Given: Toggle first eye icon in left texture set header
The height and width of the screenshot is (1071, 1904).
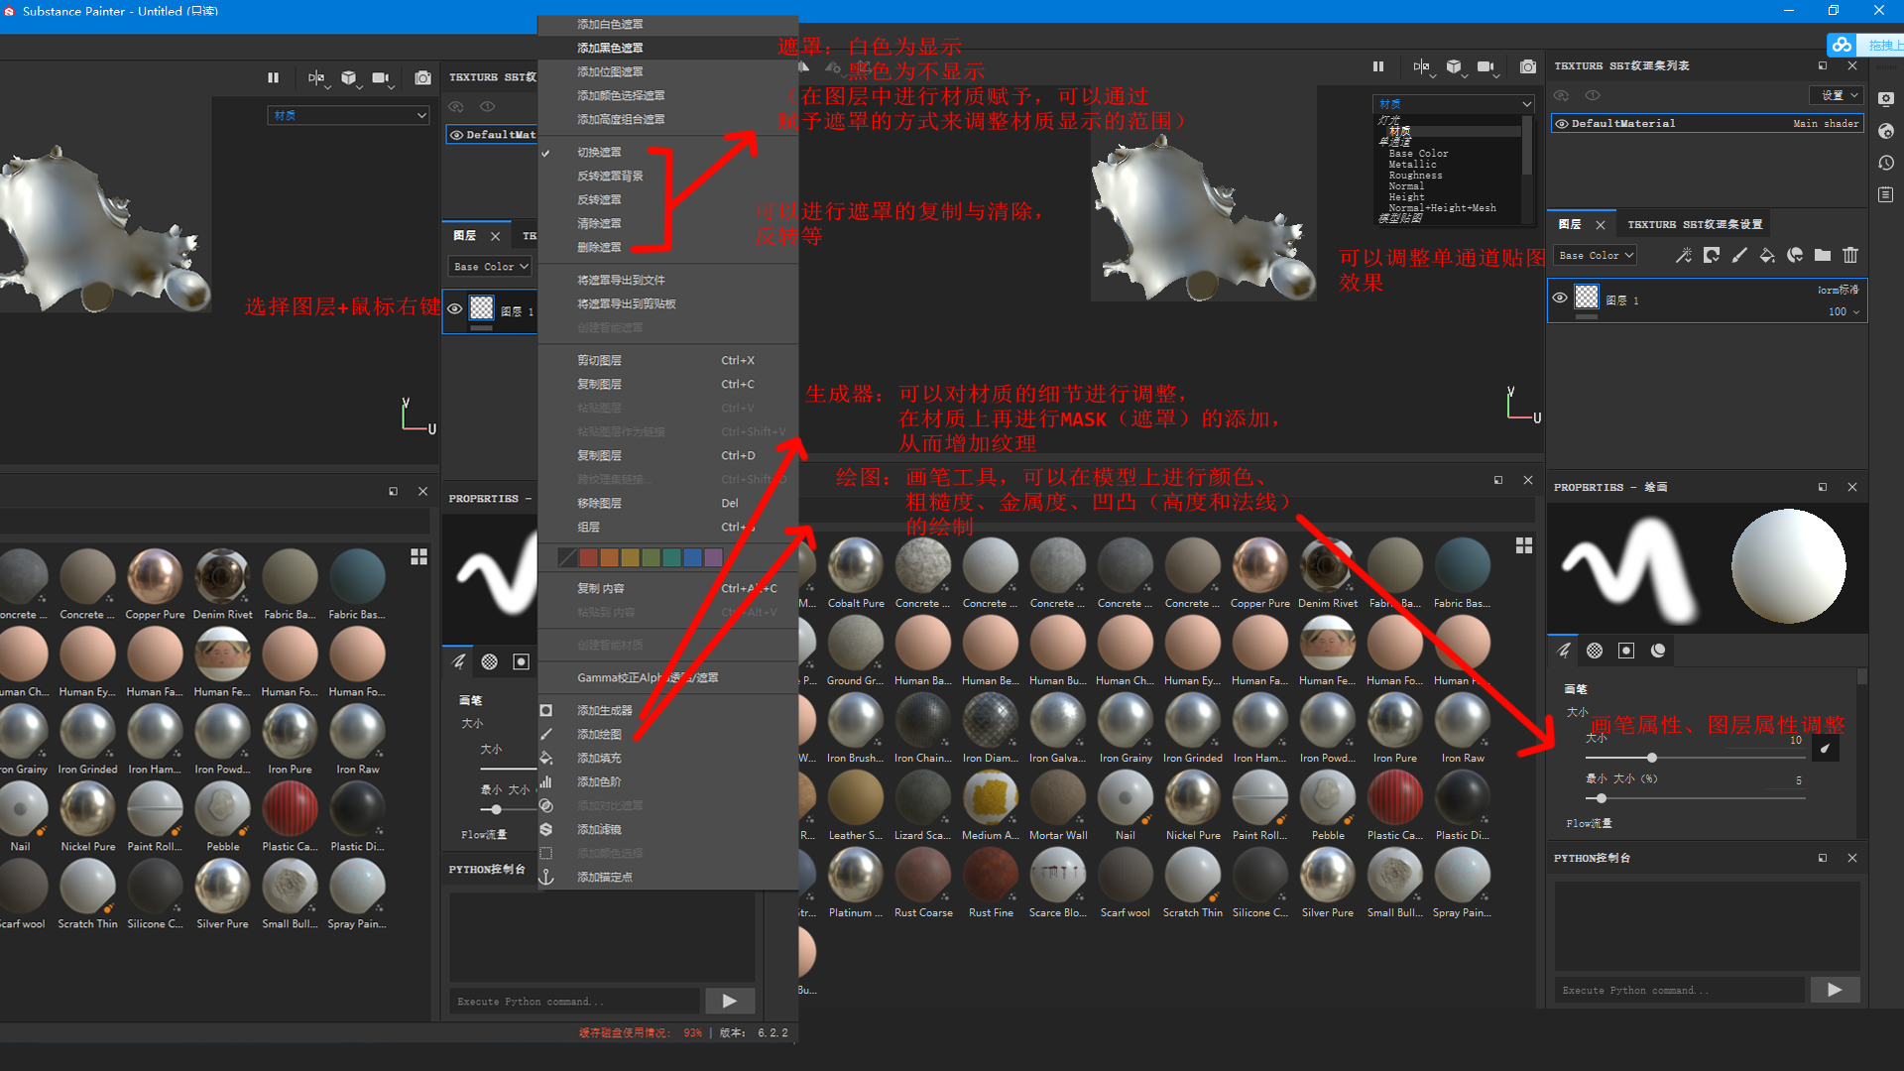Looking at the screenshot, I should click(x=456, y=106).
